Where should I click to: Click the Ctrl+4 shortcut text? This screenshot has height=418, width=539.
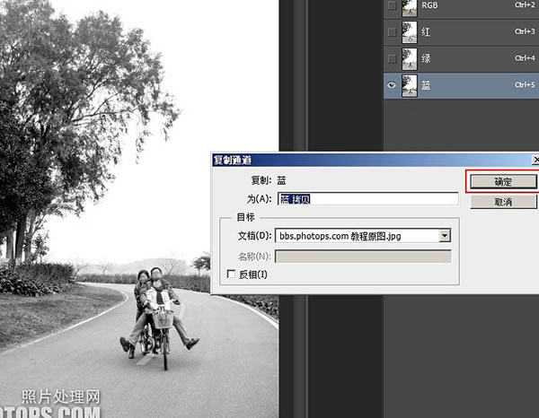[x=525, y=58]
